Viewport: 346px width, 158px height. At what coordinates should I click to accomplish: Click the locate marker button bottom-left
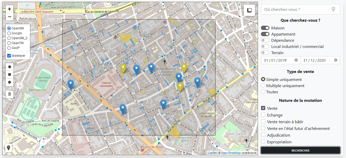[x=9, y=148]
